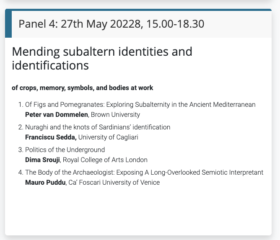Click the blue accent bar beside Panel 4

tap(8, 24)
